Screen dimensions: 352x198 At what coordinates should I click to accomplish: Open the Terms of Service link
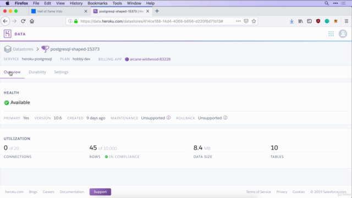[258, 192]
